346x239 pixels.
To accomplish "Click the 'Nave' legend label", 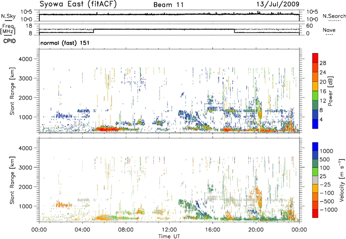I will click(329, 30).
